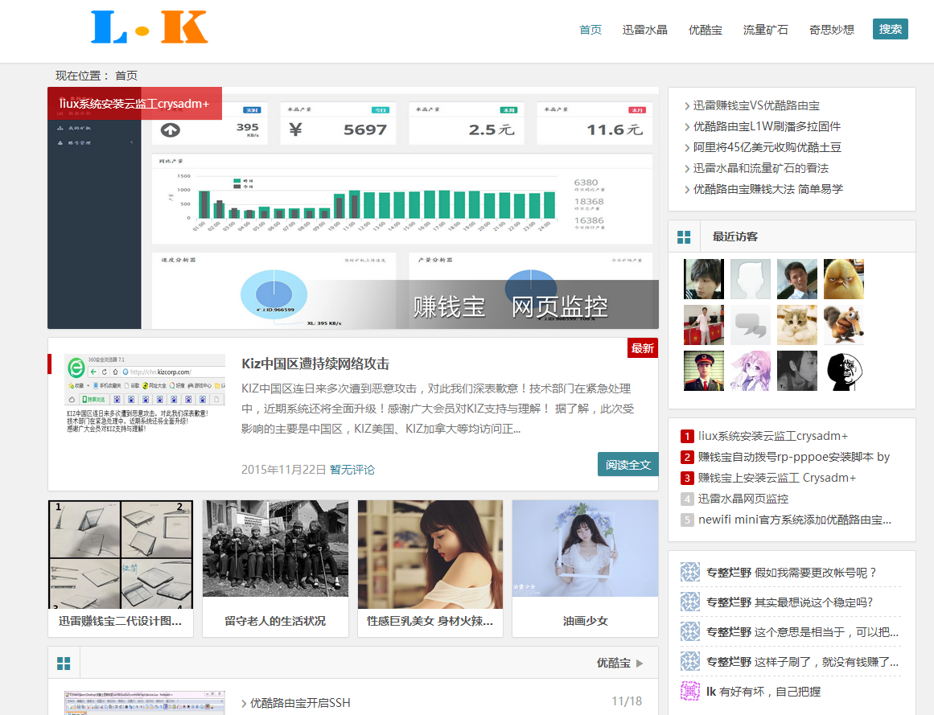Click the 油画少女 caption
Image resolution: width=934 pixels, height=715 pixels.
[585, 621]
